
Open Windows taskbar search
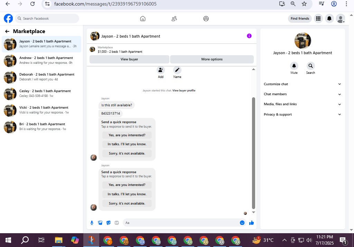pyautogui.click(x=25, y=240)
